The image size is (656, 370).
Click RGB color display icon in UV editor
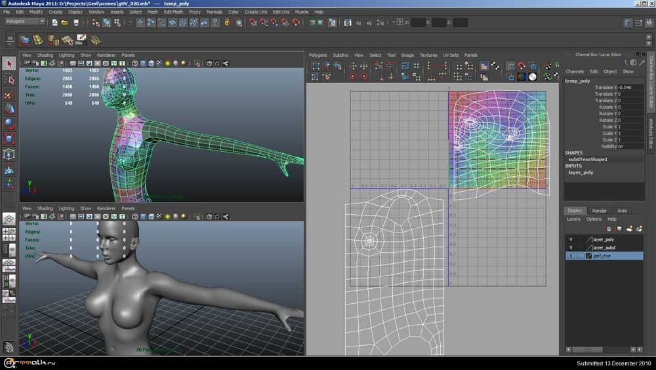(x=521, y=77)
